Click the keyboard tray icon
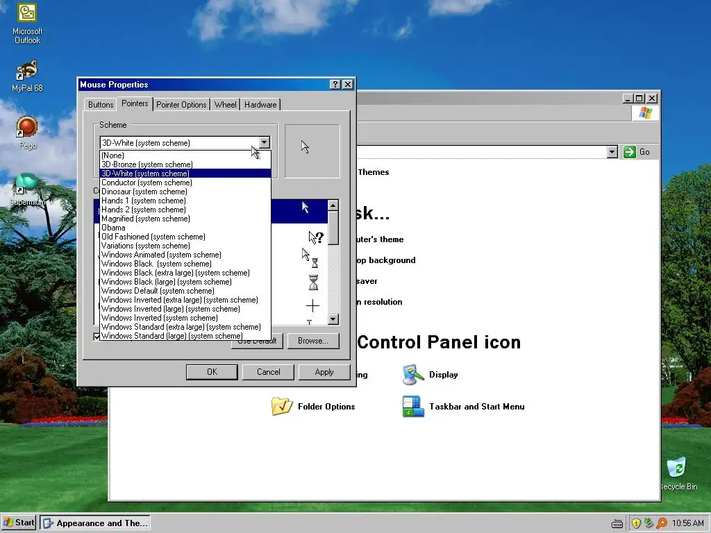This screenshot has width=711, height=533. pos(617,524)
